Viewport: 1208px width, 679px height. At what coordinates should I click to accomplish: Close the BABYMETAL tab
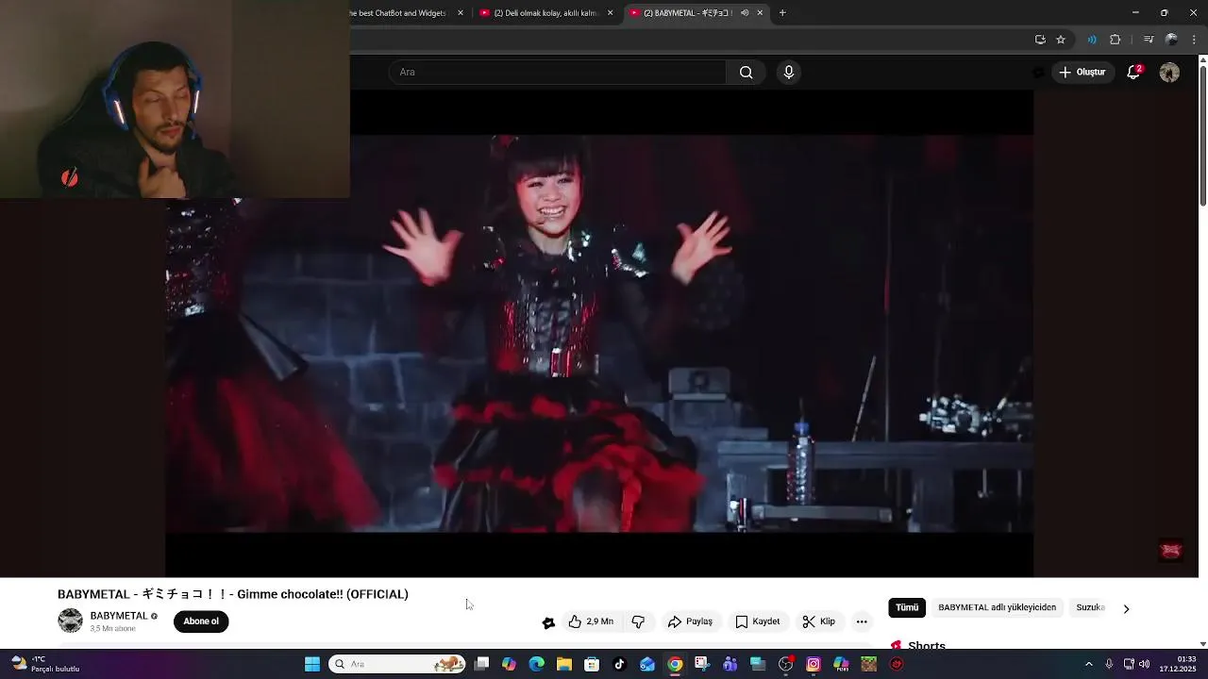tap(760, 13)
